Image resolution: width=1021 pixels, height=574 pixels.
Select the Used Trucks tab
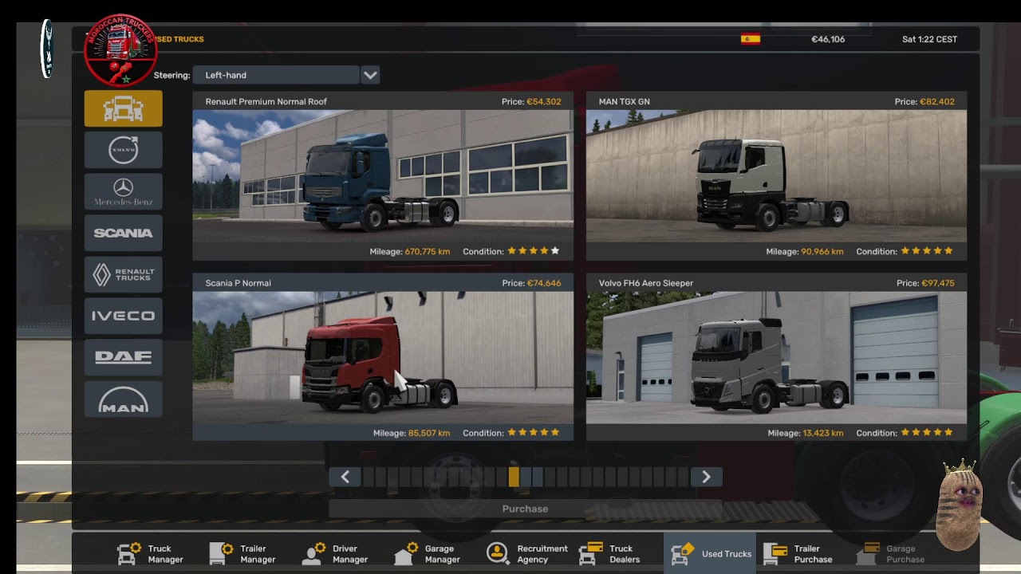pos(711,553)
